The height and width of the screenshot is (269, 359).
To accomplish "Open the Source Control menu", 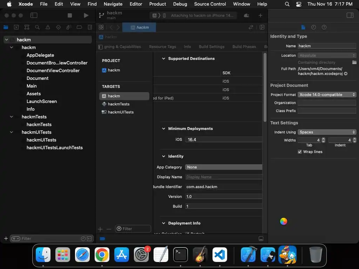I will coord(210,4).
